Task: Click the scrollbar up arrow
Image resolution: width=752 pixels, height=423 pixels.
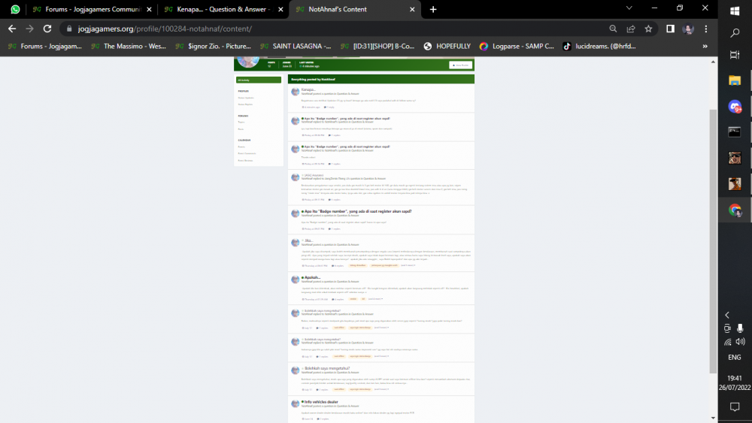Action: (x=713, y=62)
